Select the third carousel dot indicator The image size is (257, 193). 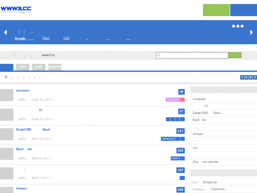(242, 26)
